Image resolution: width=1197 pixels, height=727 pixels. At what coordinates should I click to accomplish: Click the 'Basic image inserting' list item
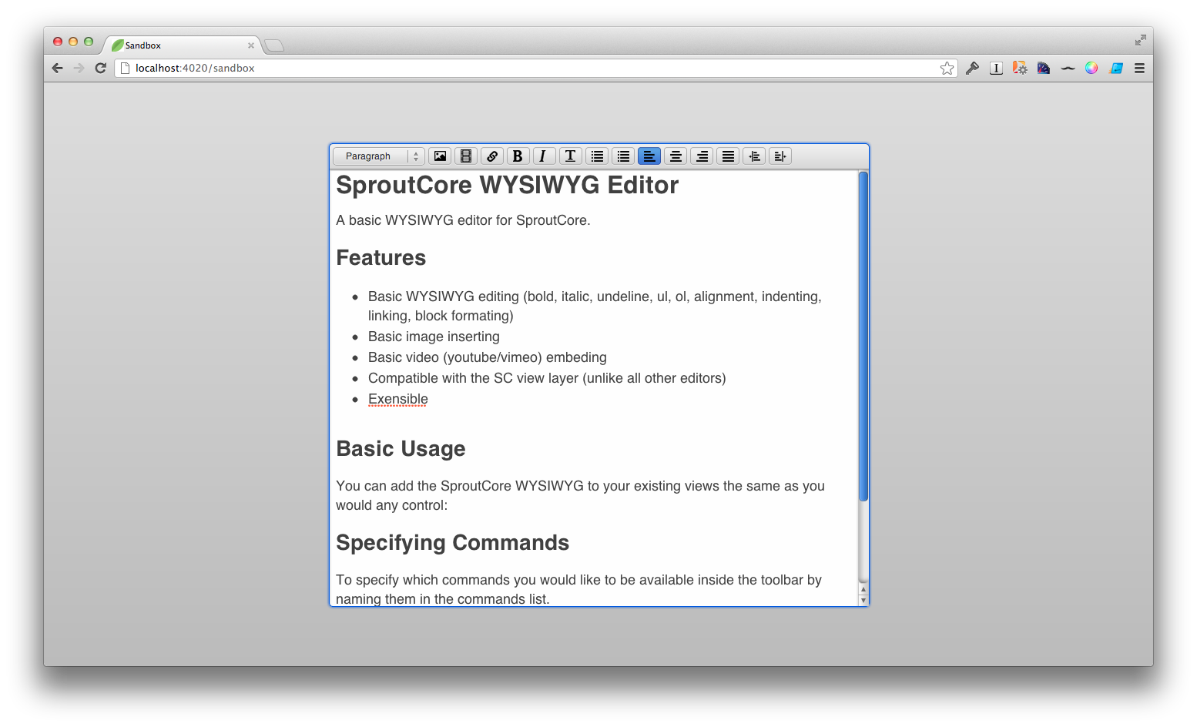pyautogui.click(x=434, y=337)
